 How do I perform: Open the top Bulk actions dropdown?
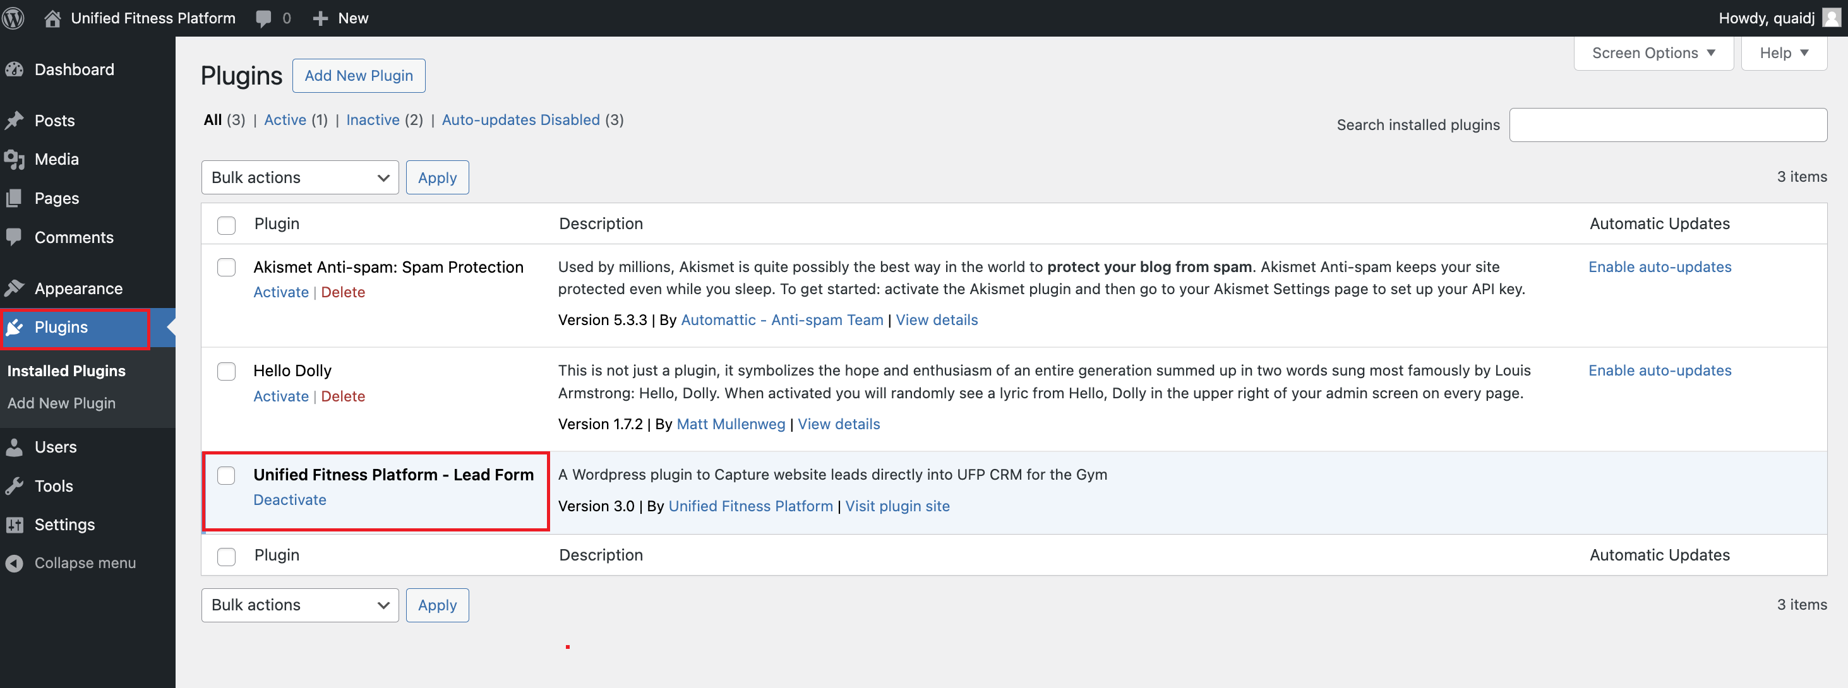pos(300,177)
